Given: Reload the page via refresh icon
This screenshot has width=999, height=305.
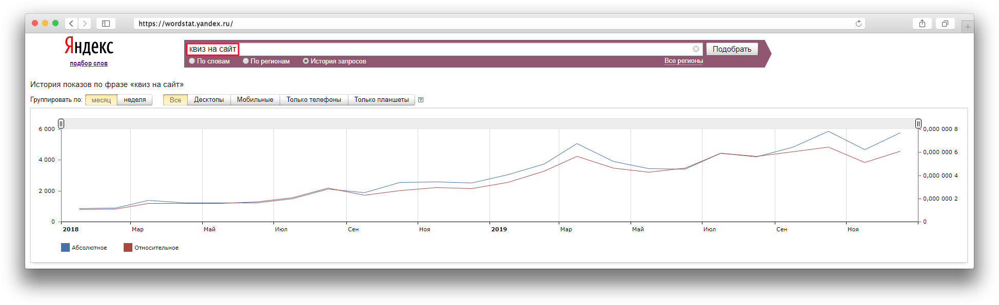Looking at the screenshot, I should click(858, 24).
